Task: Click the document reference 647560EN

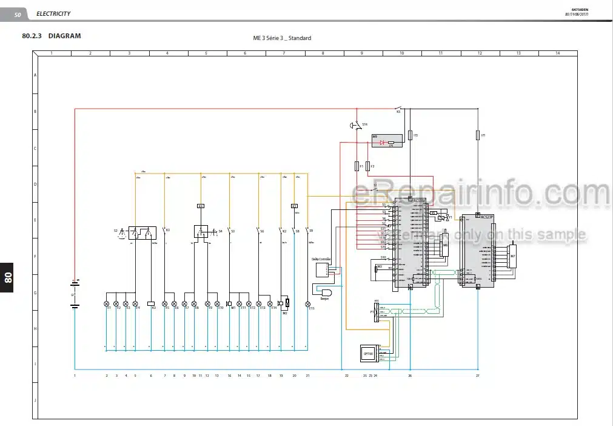Action: coord(580,10)
